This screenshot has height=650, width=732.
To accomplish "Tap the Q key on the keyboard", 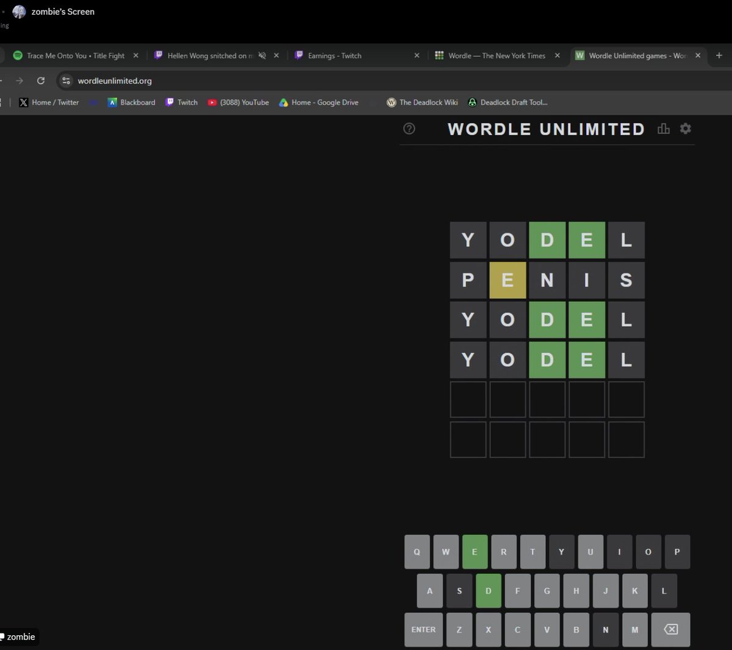I will pos(417,552).
